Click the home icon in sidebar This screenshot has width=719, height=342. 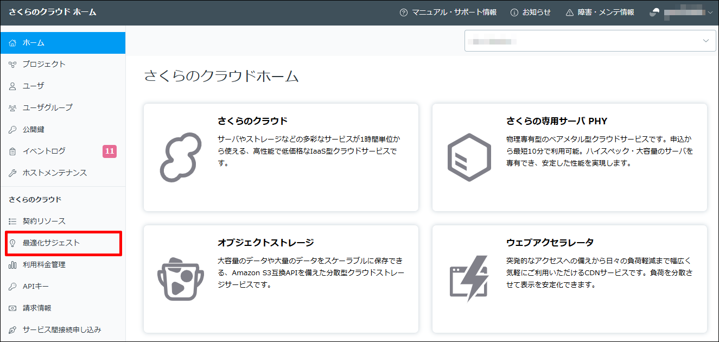point(13,42)
